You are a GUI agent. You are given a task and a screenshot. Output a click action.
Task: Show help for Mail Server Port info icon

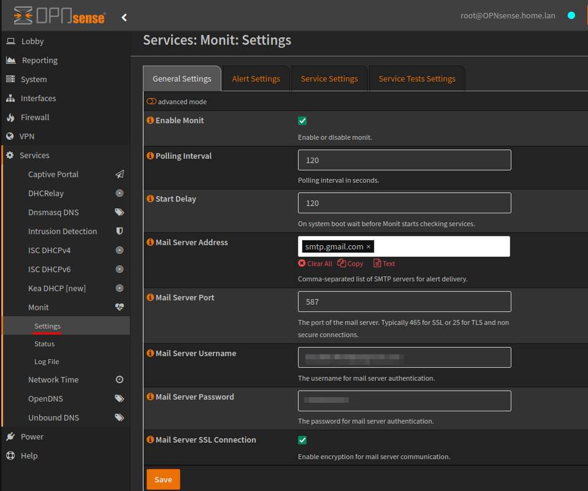[x=150, y=297]
